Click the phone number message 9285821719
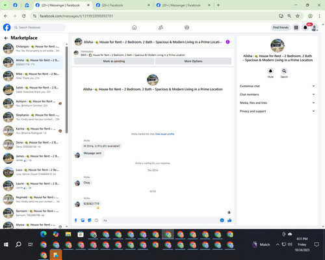This screenshot has width=325, height=260. 91,203
